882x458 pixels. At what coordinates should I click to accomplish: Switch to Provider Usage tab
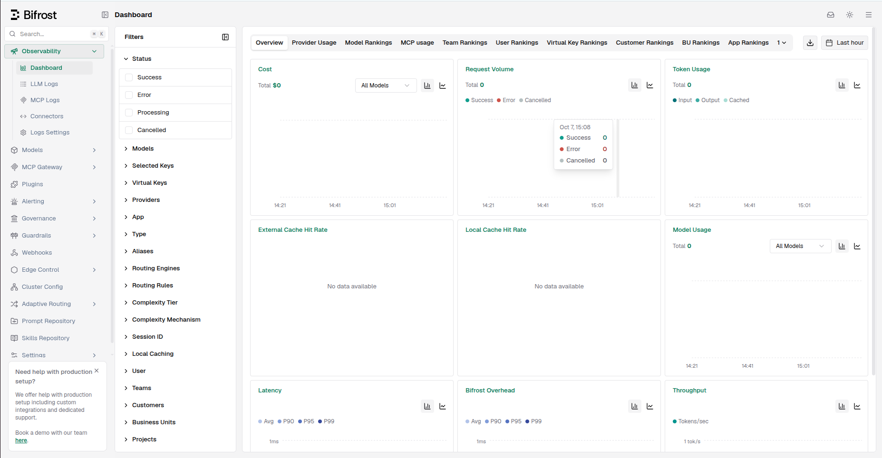coord(314,43)
